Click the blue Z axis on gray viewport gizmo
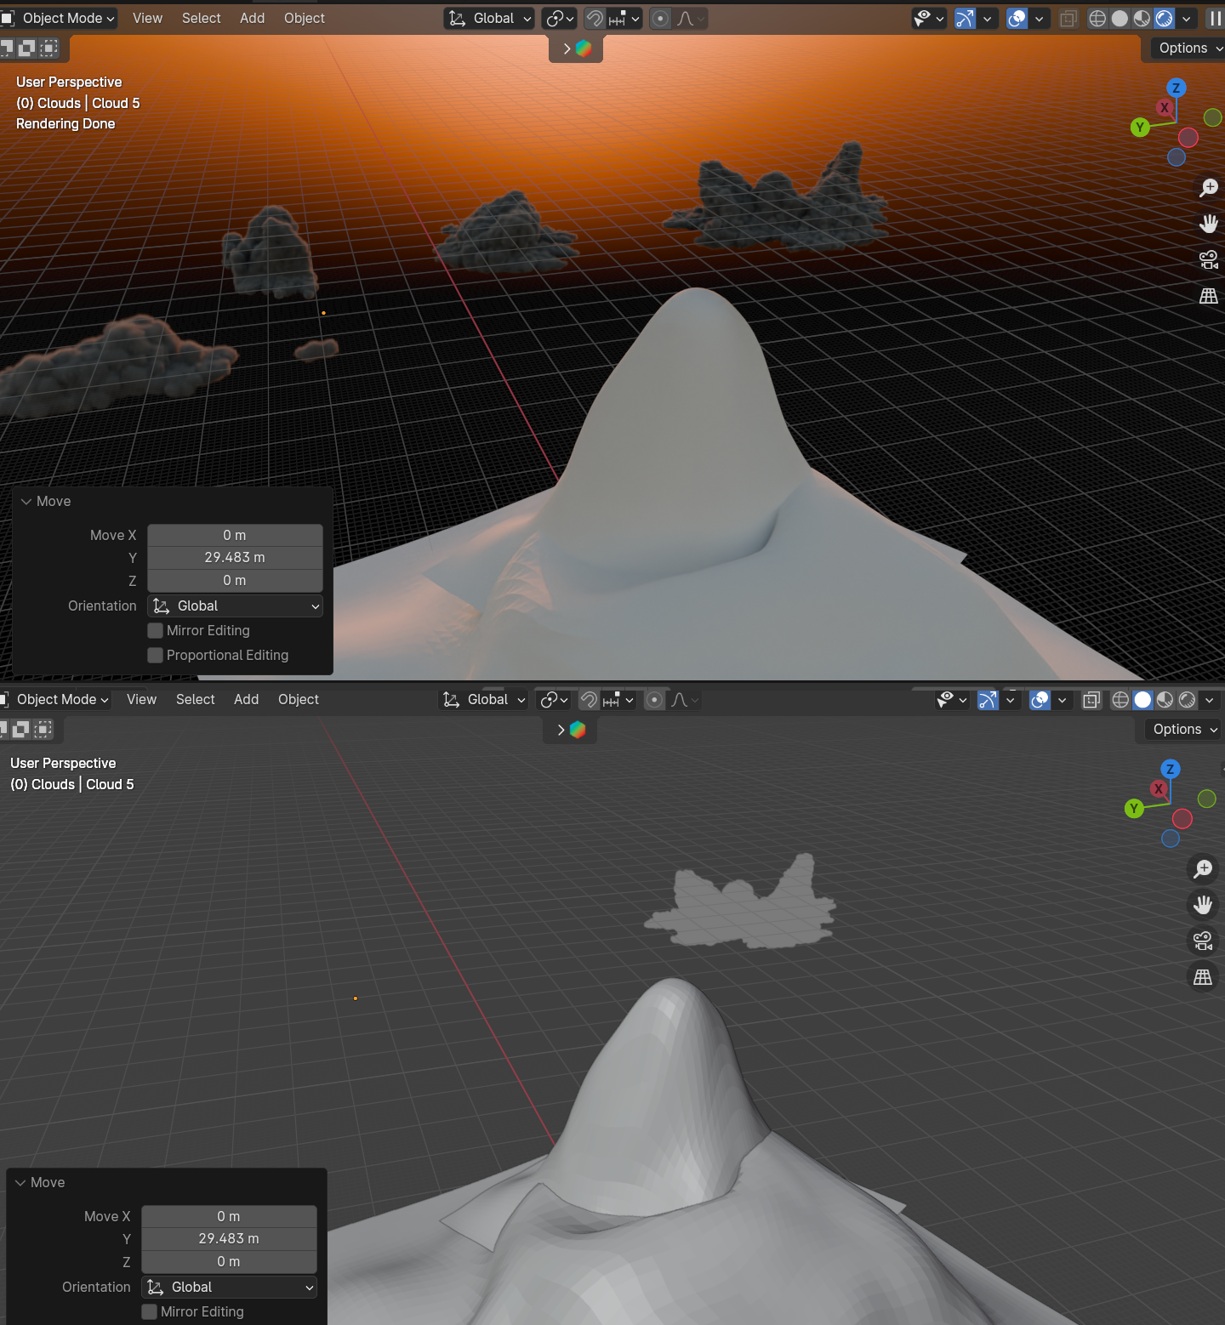 point(1171,769)
